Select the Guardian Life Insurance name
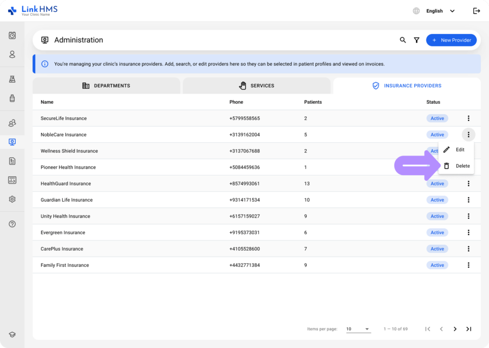Viewport: 489px width, 348px height. tap(66, 200)
